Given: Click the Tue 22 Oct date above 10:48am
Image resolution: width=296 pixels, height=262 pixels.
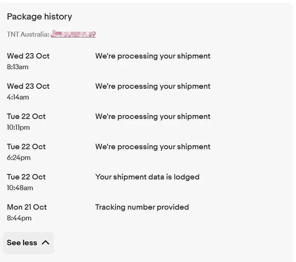Looking at the screenshot, I should pos(26,177).
